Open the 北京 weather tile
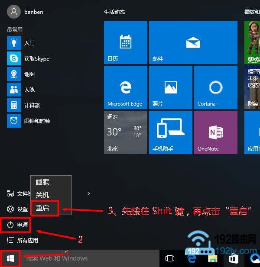Viewport: 260px width, 267px height. tap(126, 132)
